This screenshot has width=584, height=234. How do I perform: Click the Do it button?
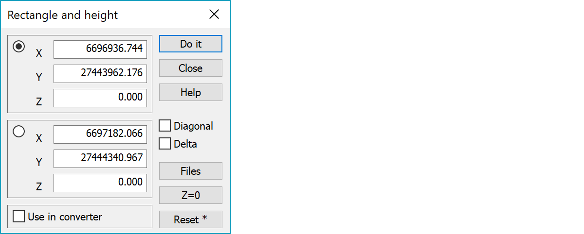191,44
